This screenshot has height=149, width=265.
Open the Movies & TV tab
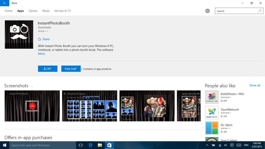[63, 11]
